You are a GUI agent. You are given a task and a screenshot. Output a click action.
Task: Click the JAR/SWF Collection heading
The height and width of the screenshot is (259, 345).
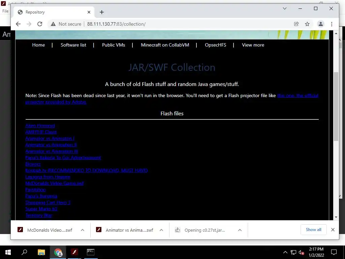tap(172, 67)
